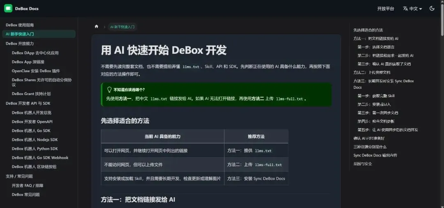The height and width of the screenshot is (208, 444).
Task: Toggle dark mode moon icon
Action: (432, 9)
